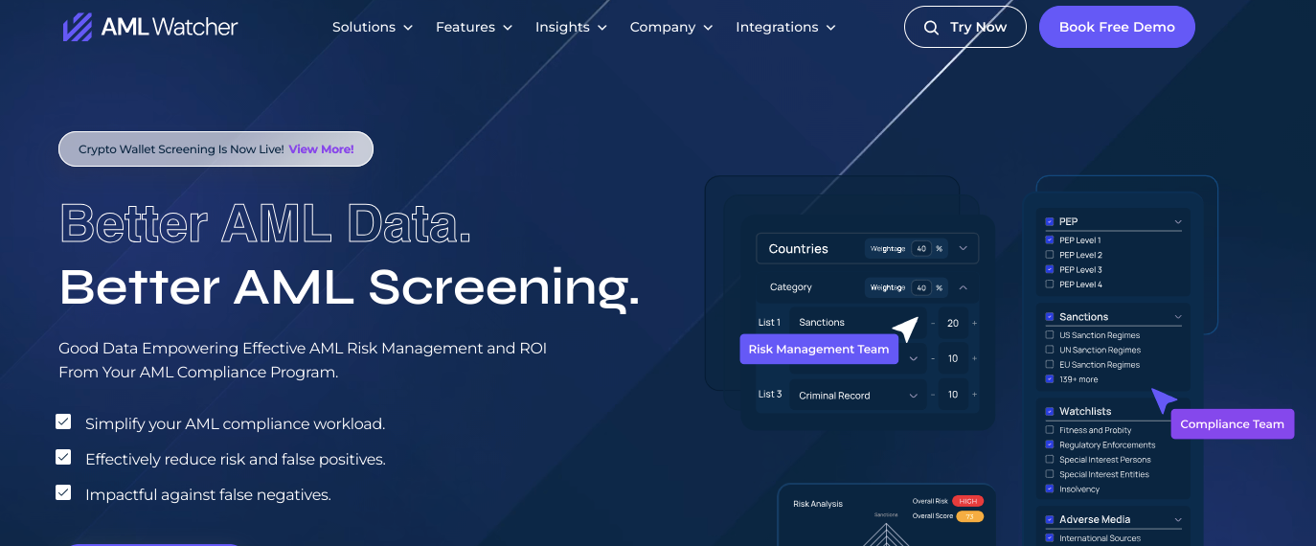Click the Crypto Wallet Screening announcement banner
The height and width of the screenshot is (546, 1316).
pyautogui.click(x=216, y=149)
